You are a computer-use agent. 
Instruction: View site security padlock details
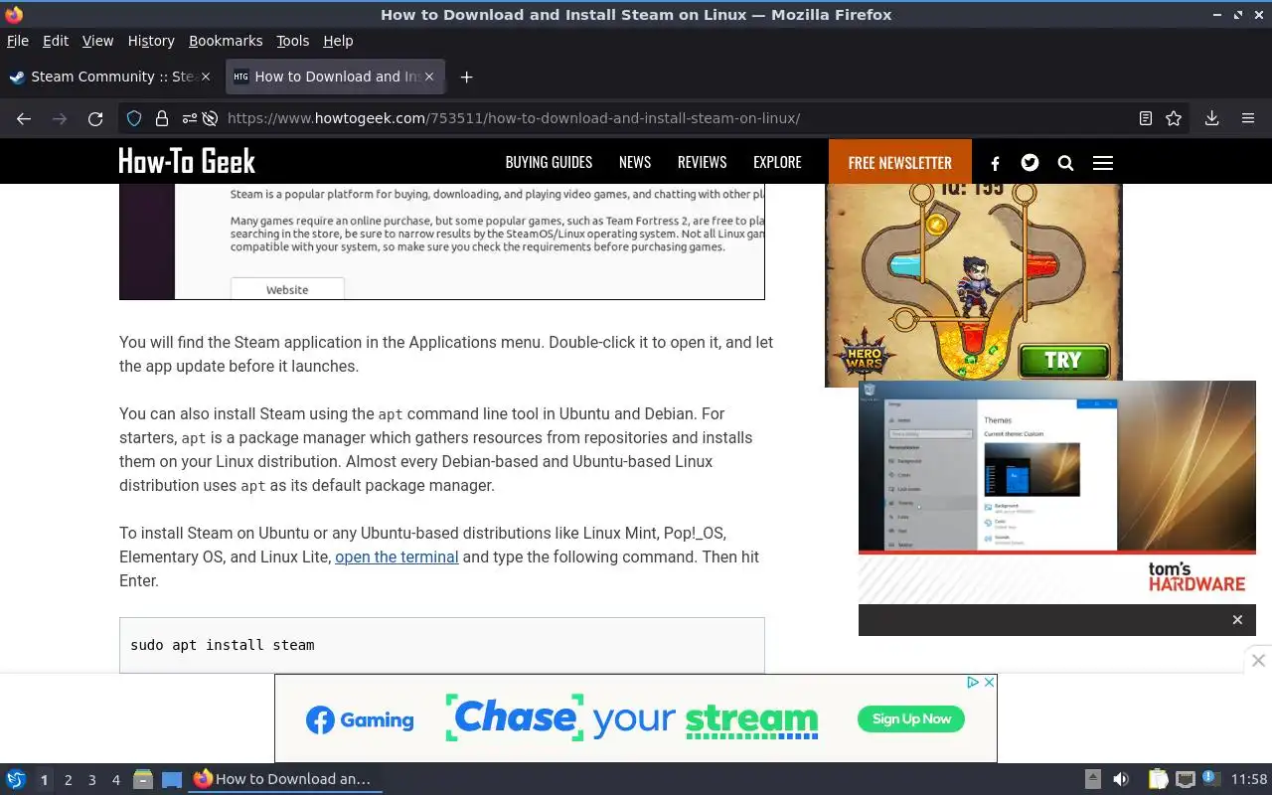pos(161,118)
